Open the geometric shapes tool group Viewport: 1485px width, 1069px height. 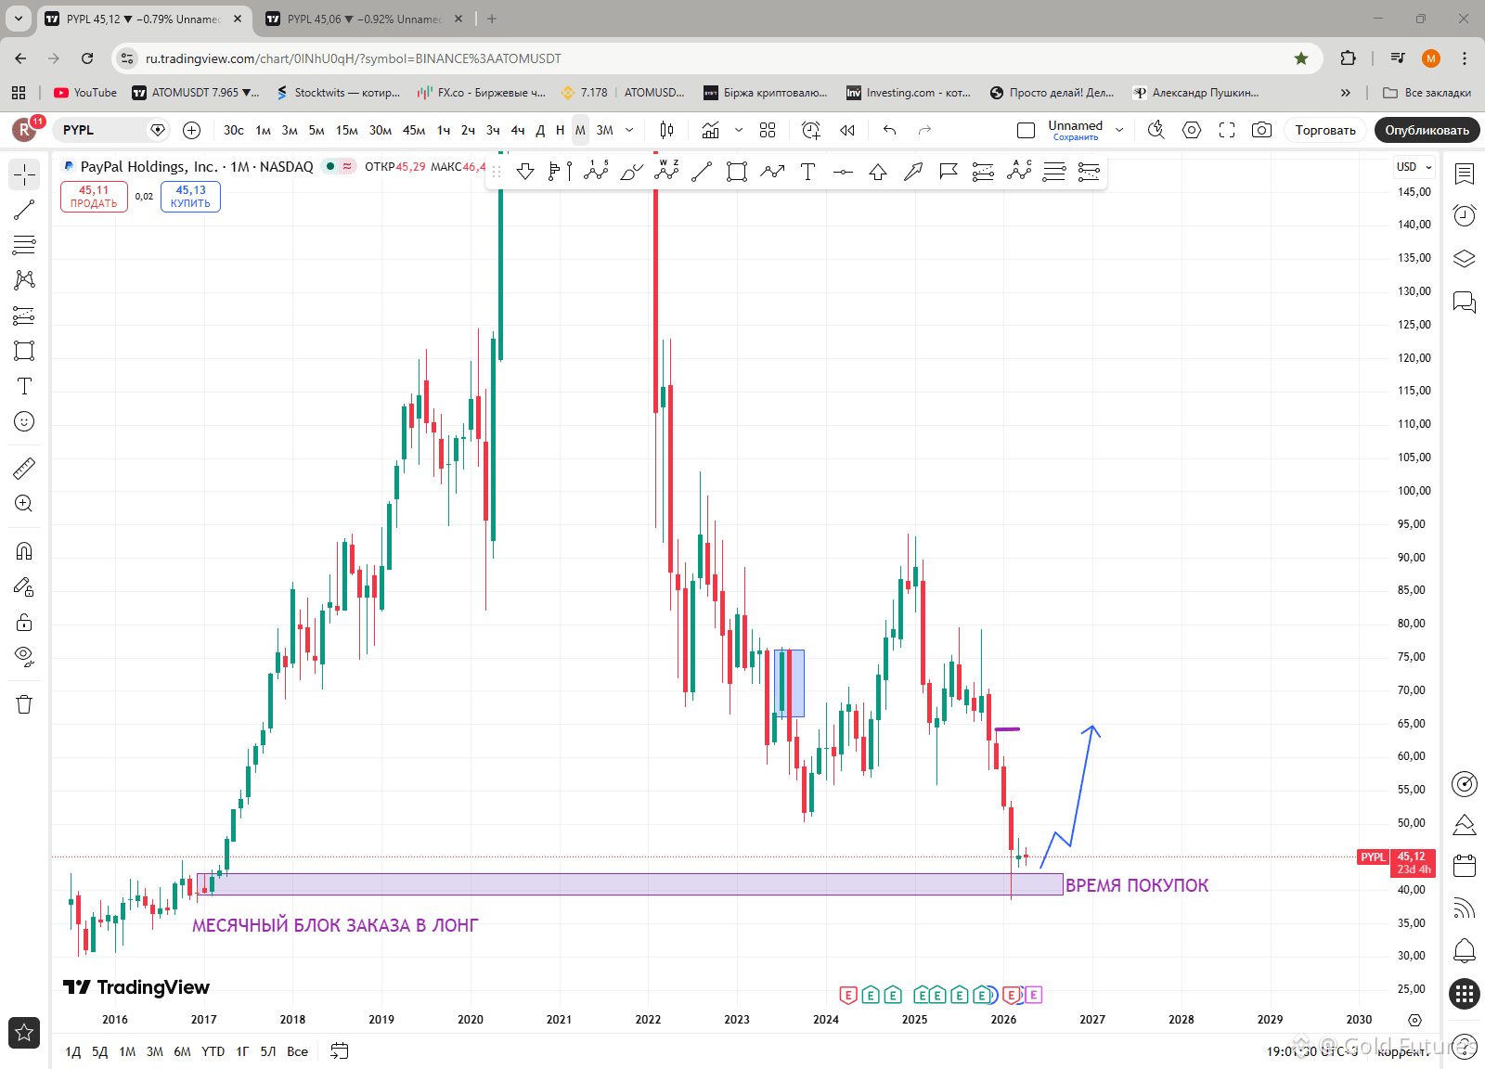(x=24, y=351)
